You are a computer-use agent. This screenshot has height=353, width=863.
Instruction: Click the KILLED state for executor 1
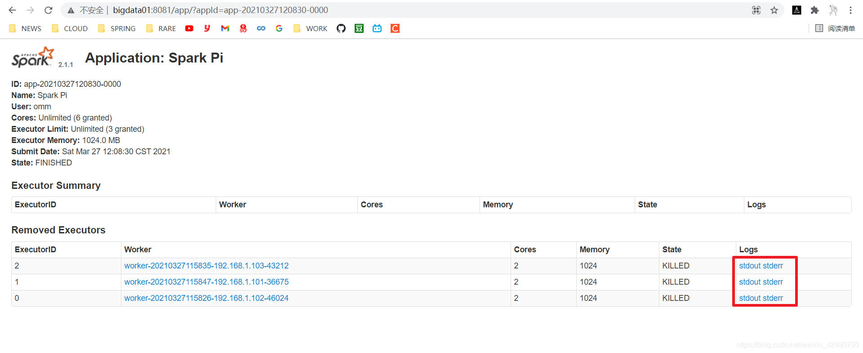pos(676,282)
